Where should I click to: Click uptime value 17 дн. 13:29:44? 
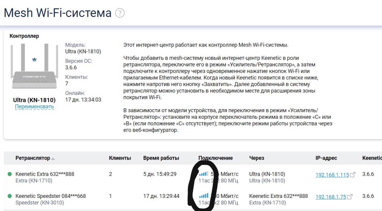point(161,196)
